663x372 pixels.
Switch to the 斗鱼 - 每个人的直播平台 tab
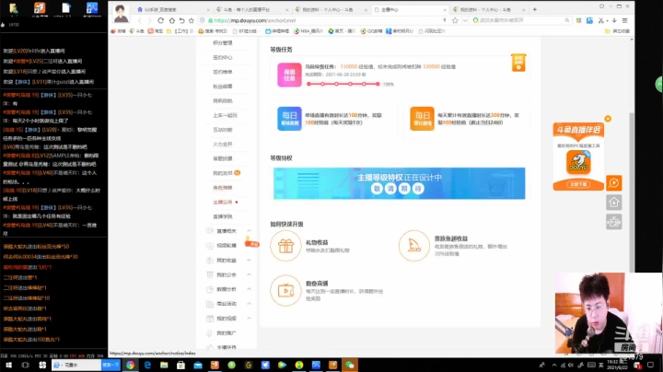252,9
